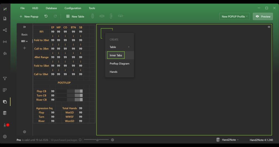The image size is (279, 147).
Task: Open the reports icon in left sidebar
Action: [x=5, y=19]
